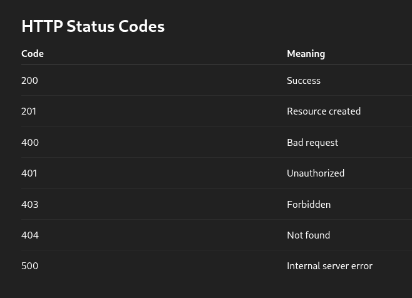Click the Success meaning cell
Viewport: 412px width, 298px height.
304,80
